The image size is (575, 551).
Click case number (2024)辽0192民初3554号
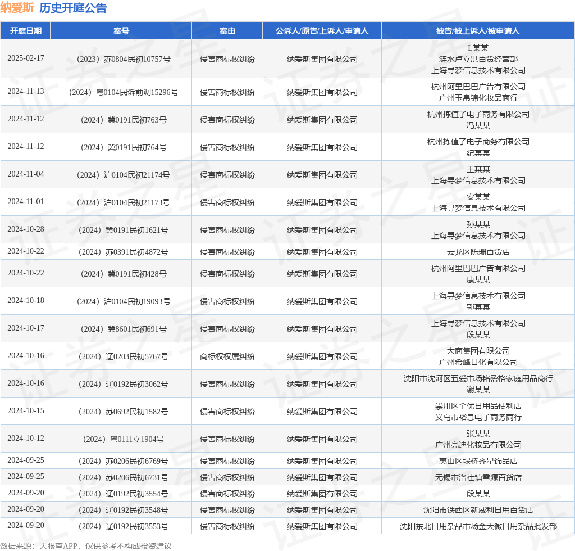124,494
